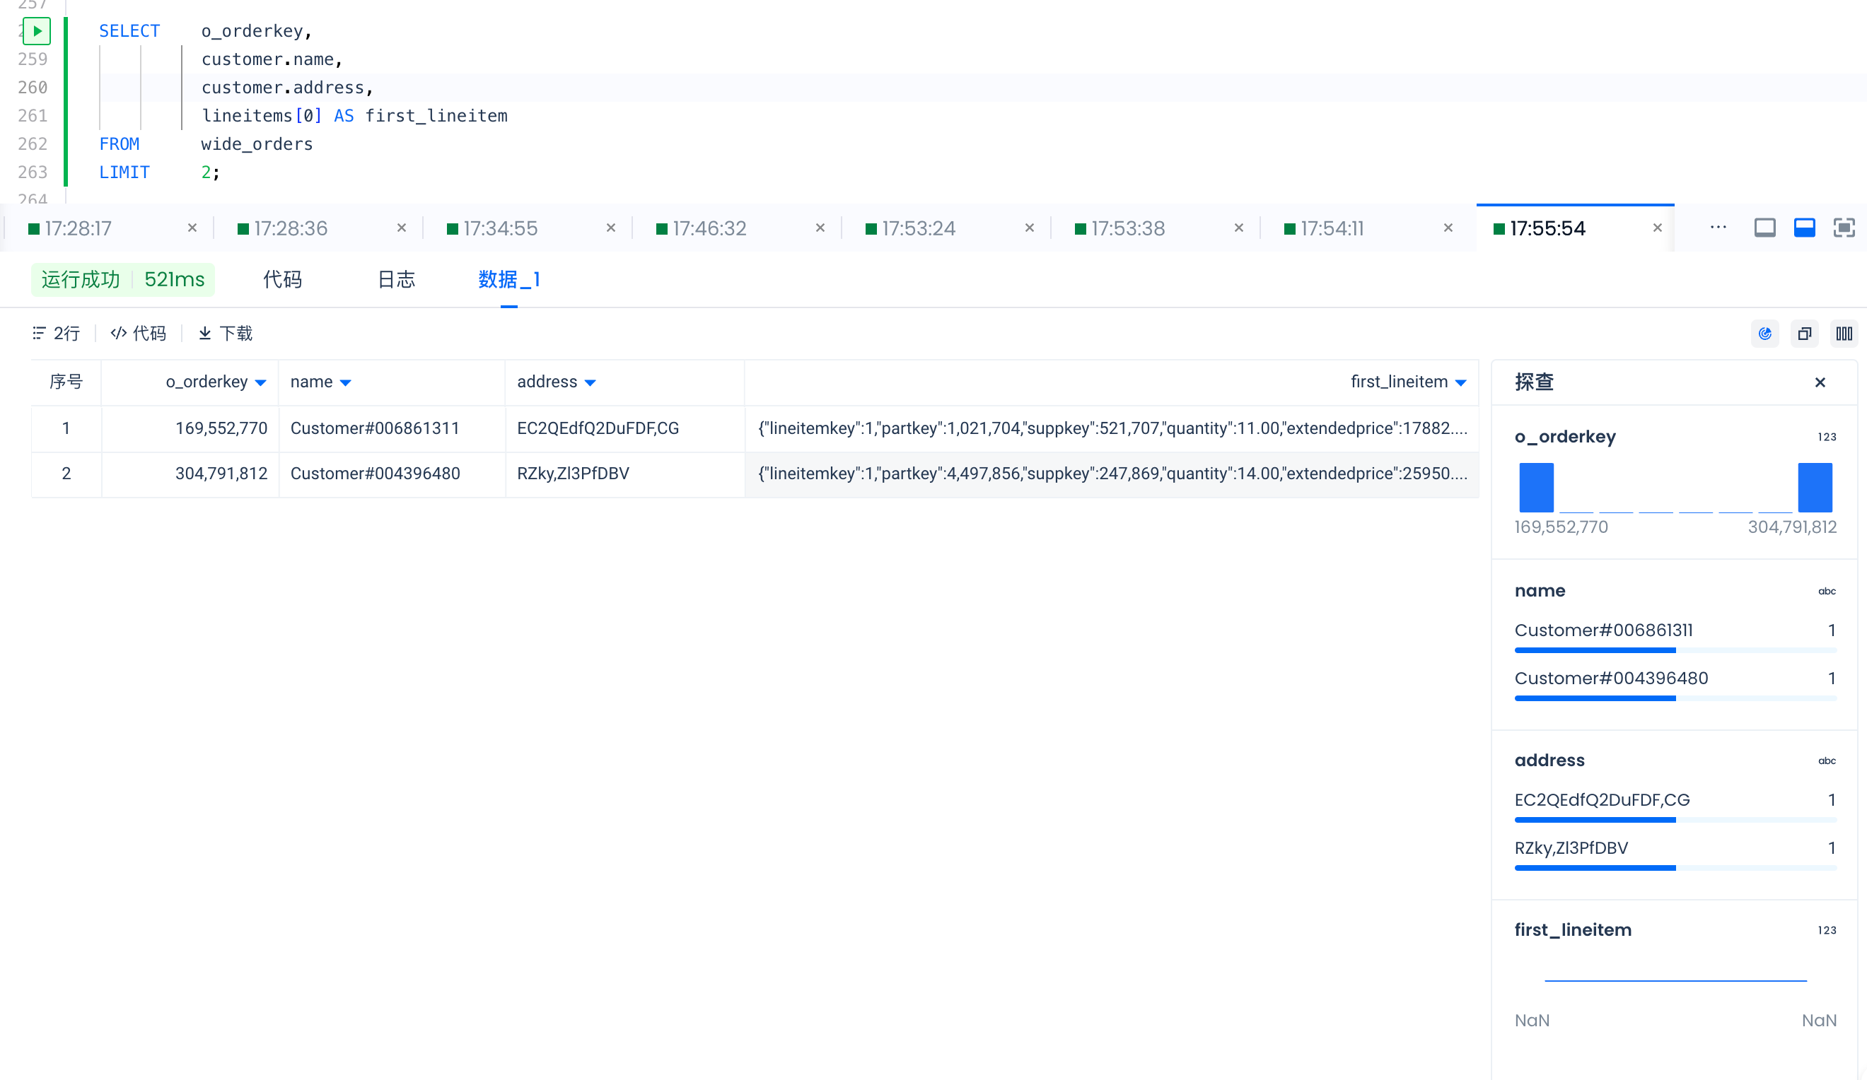Open the name column dropdown arrow
The image size is (1867, 1080).
[x=345, y=383]
